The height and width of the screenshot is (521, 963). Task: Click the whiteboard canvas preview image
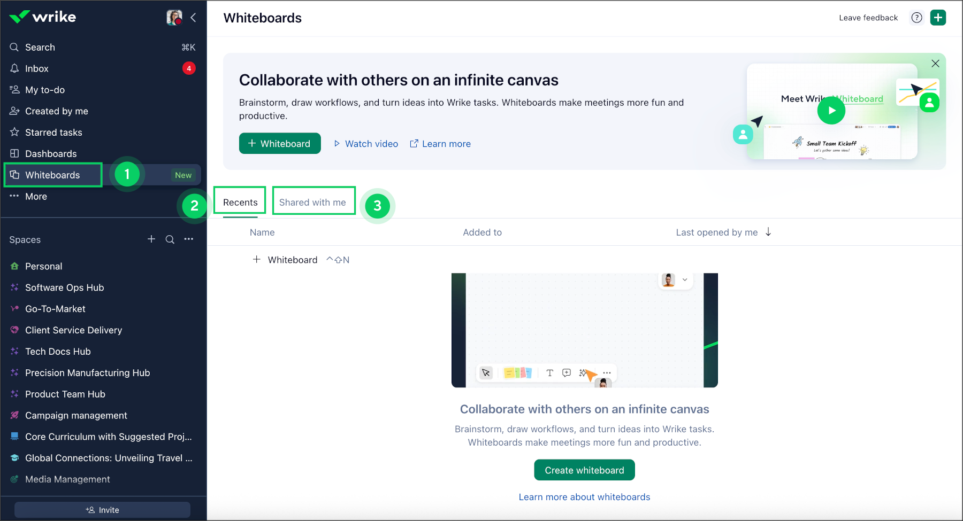pyautogui.click(x=585, y=330)
